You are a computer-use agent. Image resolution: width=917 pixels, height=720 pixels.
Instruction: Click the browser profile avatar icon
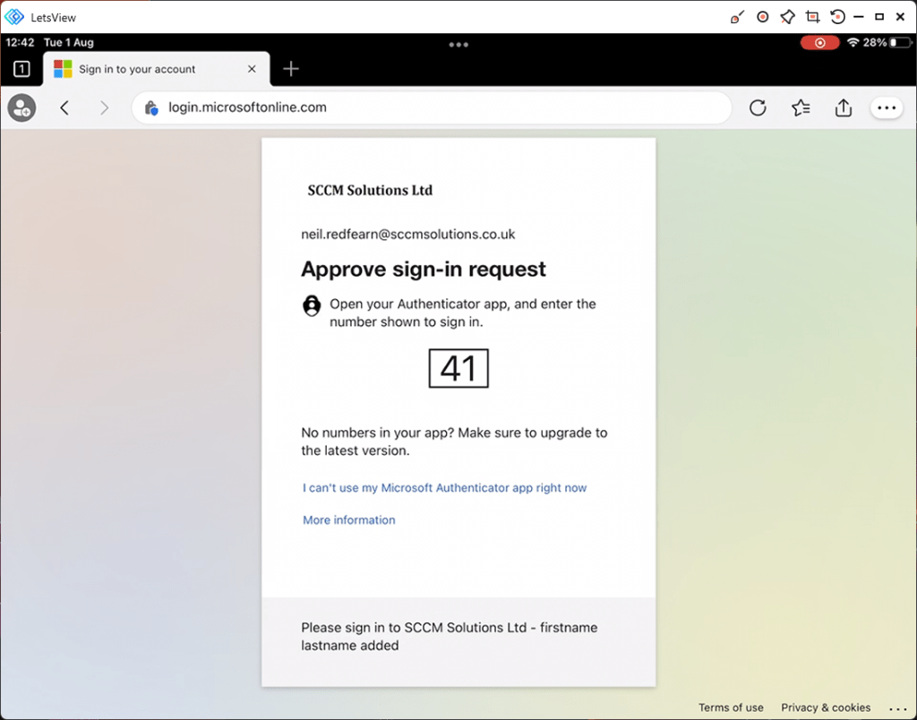[x=21, y=108]
